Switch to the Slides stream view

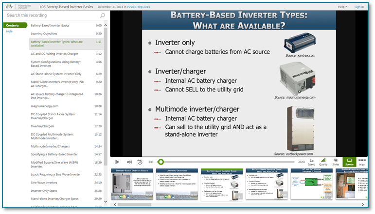click(336, 162)
